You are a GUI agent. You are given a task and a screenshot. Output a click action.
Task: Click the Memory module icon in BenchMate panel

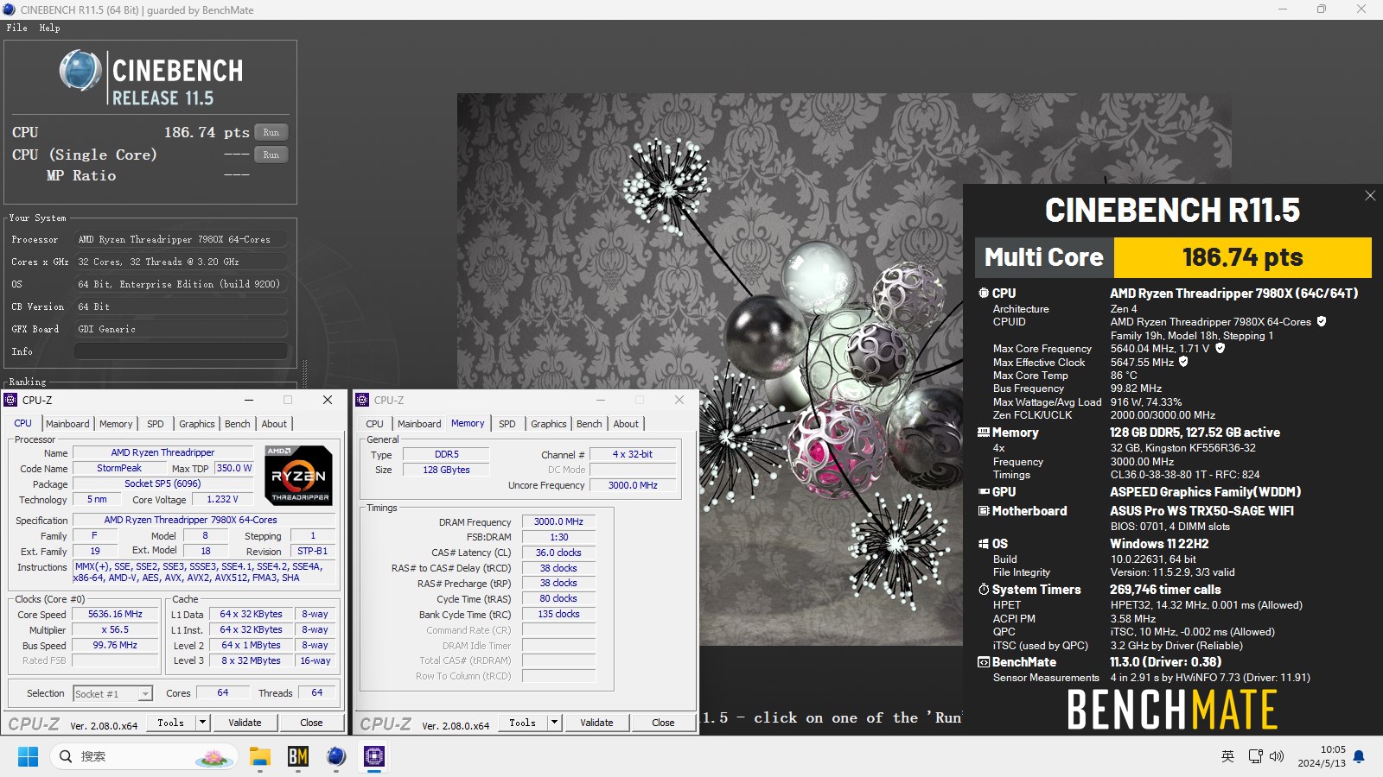point(984,433)
